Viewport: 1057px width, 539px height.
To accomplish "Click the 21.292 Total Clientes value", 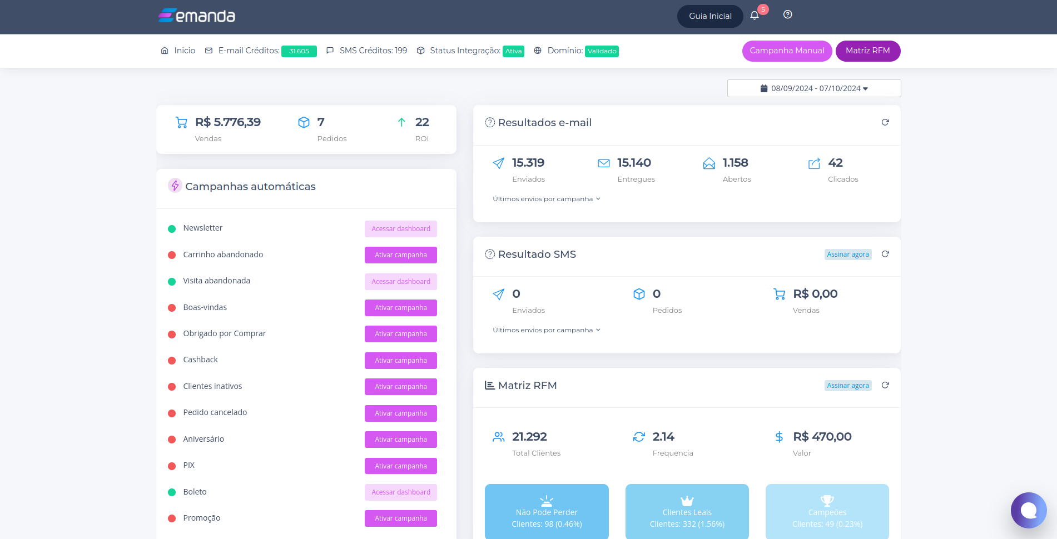I will coord(529,437).
